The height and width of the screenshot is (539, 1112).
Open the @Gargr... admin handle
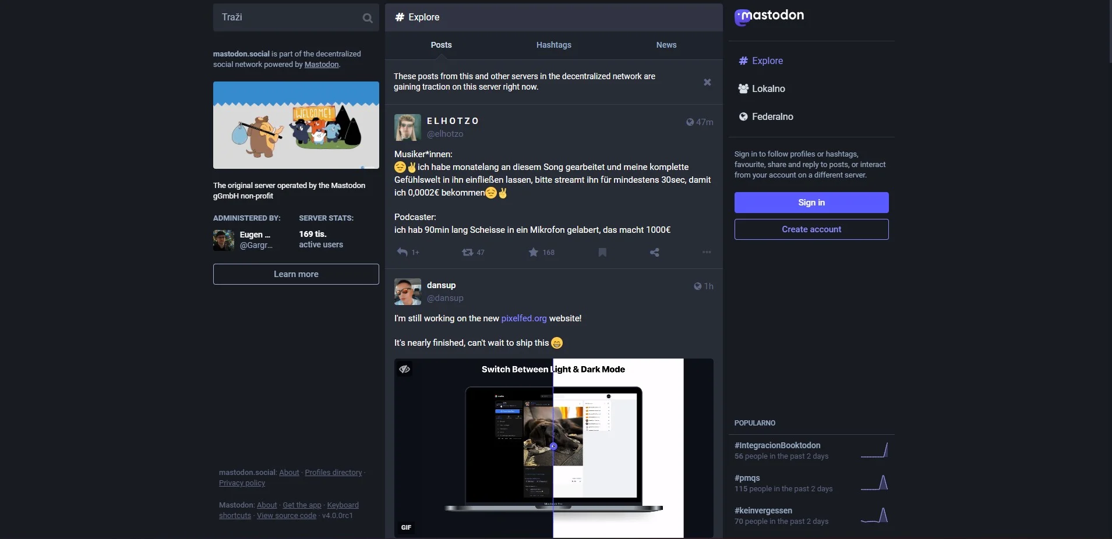click(256, 245)
